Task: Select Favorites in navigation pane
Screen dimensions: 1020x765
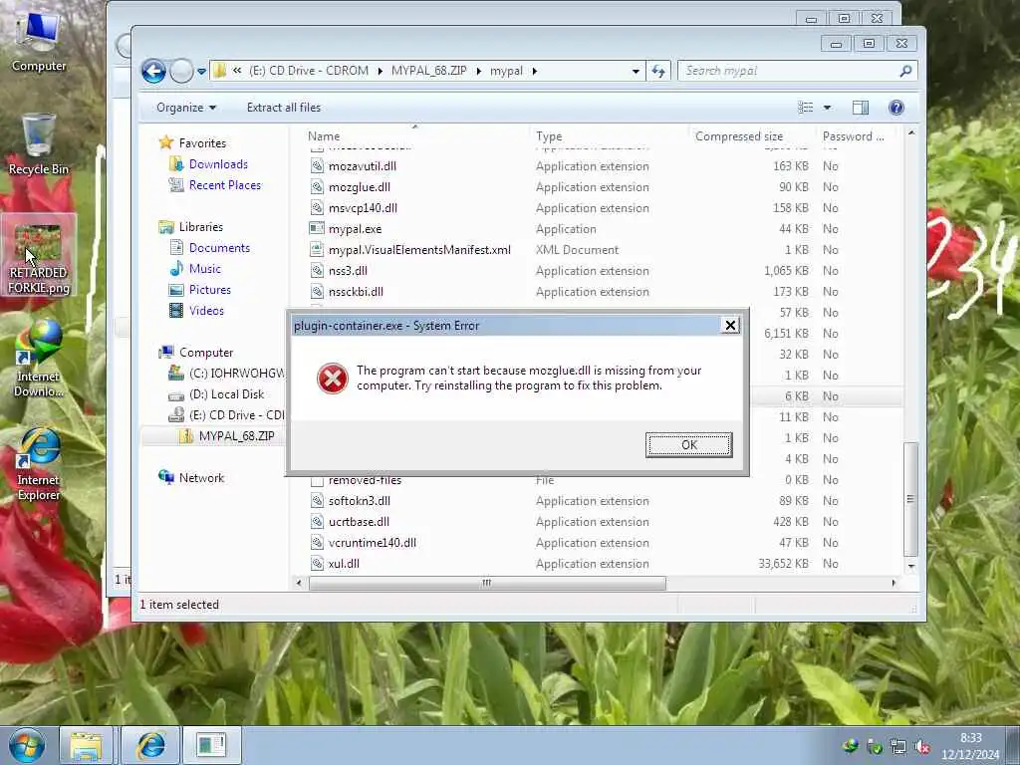Action: pos(202,143)
